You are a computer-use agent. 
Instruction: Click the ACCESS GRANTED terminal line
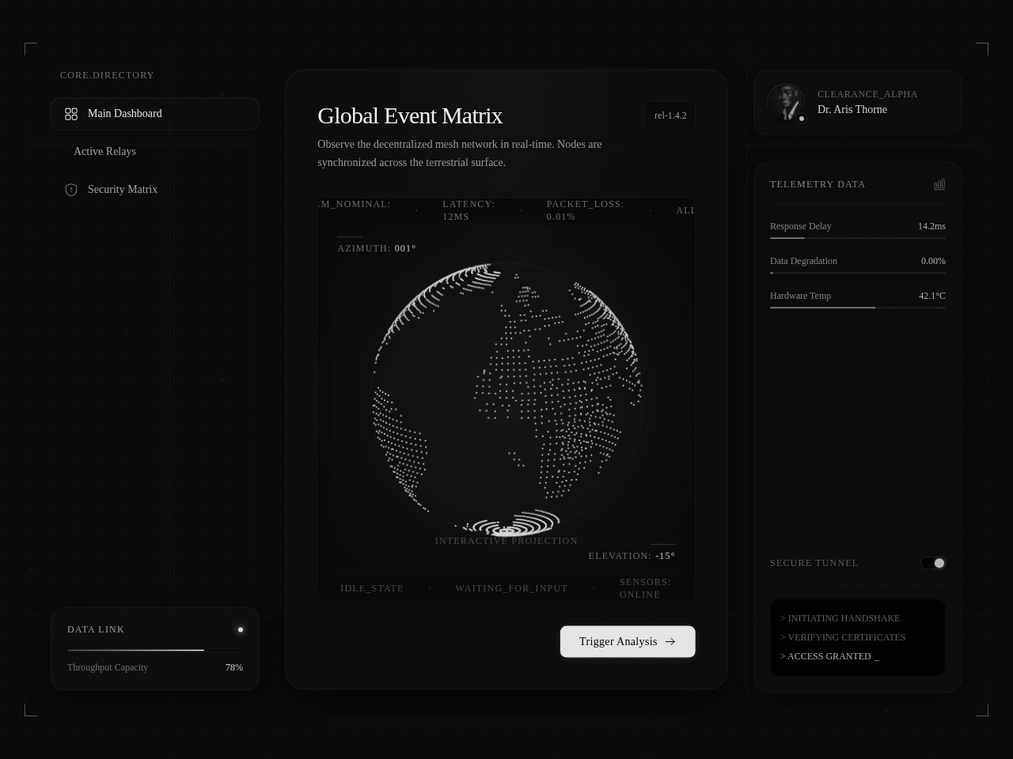coord(829,656)
